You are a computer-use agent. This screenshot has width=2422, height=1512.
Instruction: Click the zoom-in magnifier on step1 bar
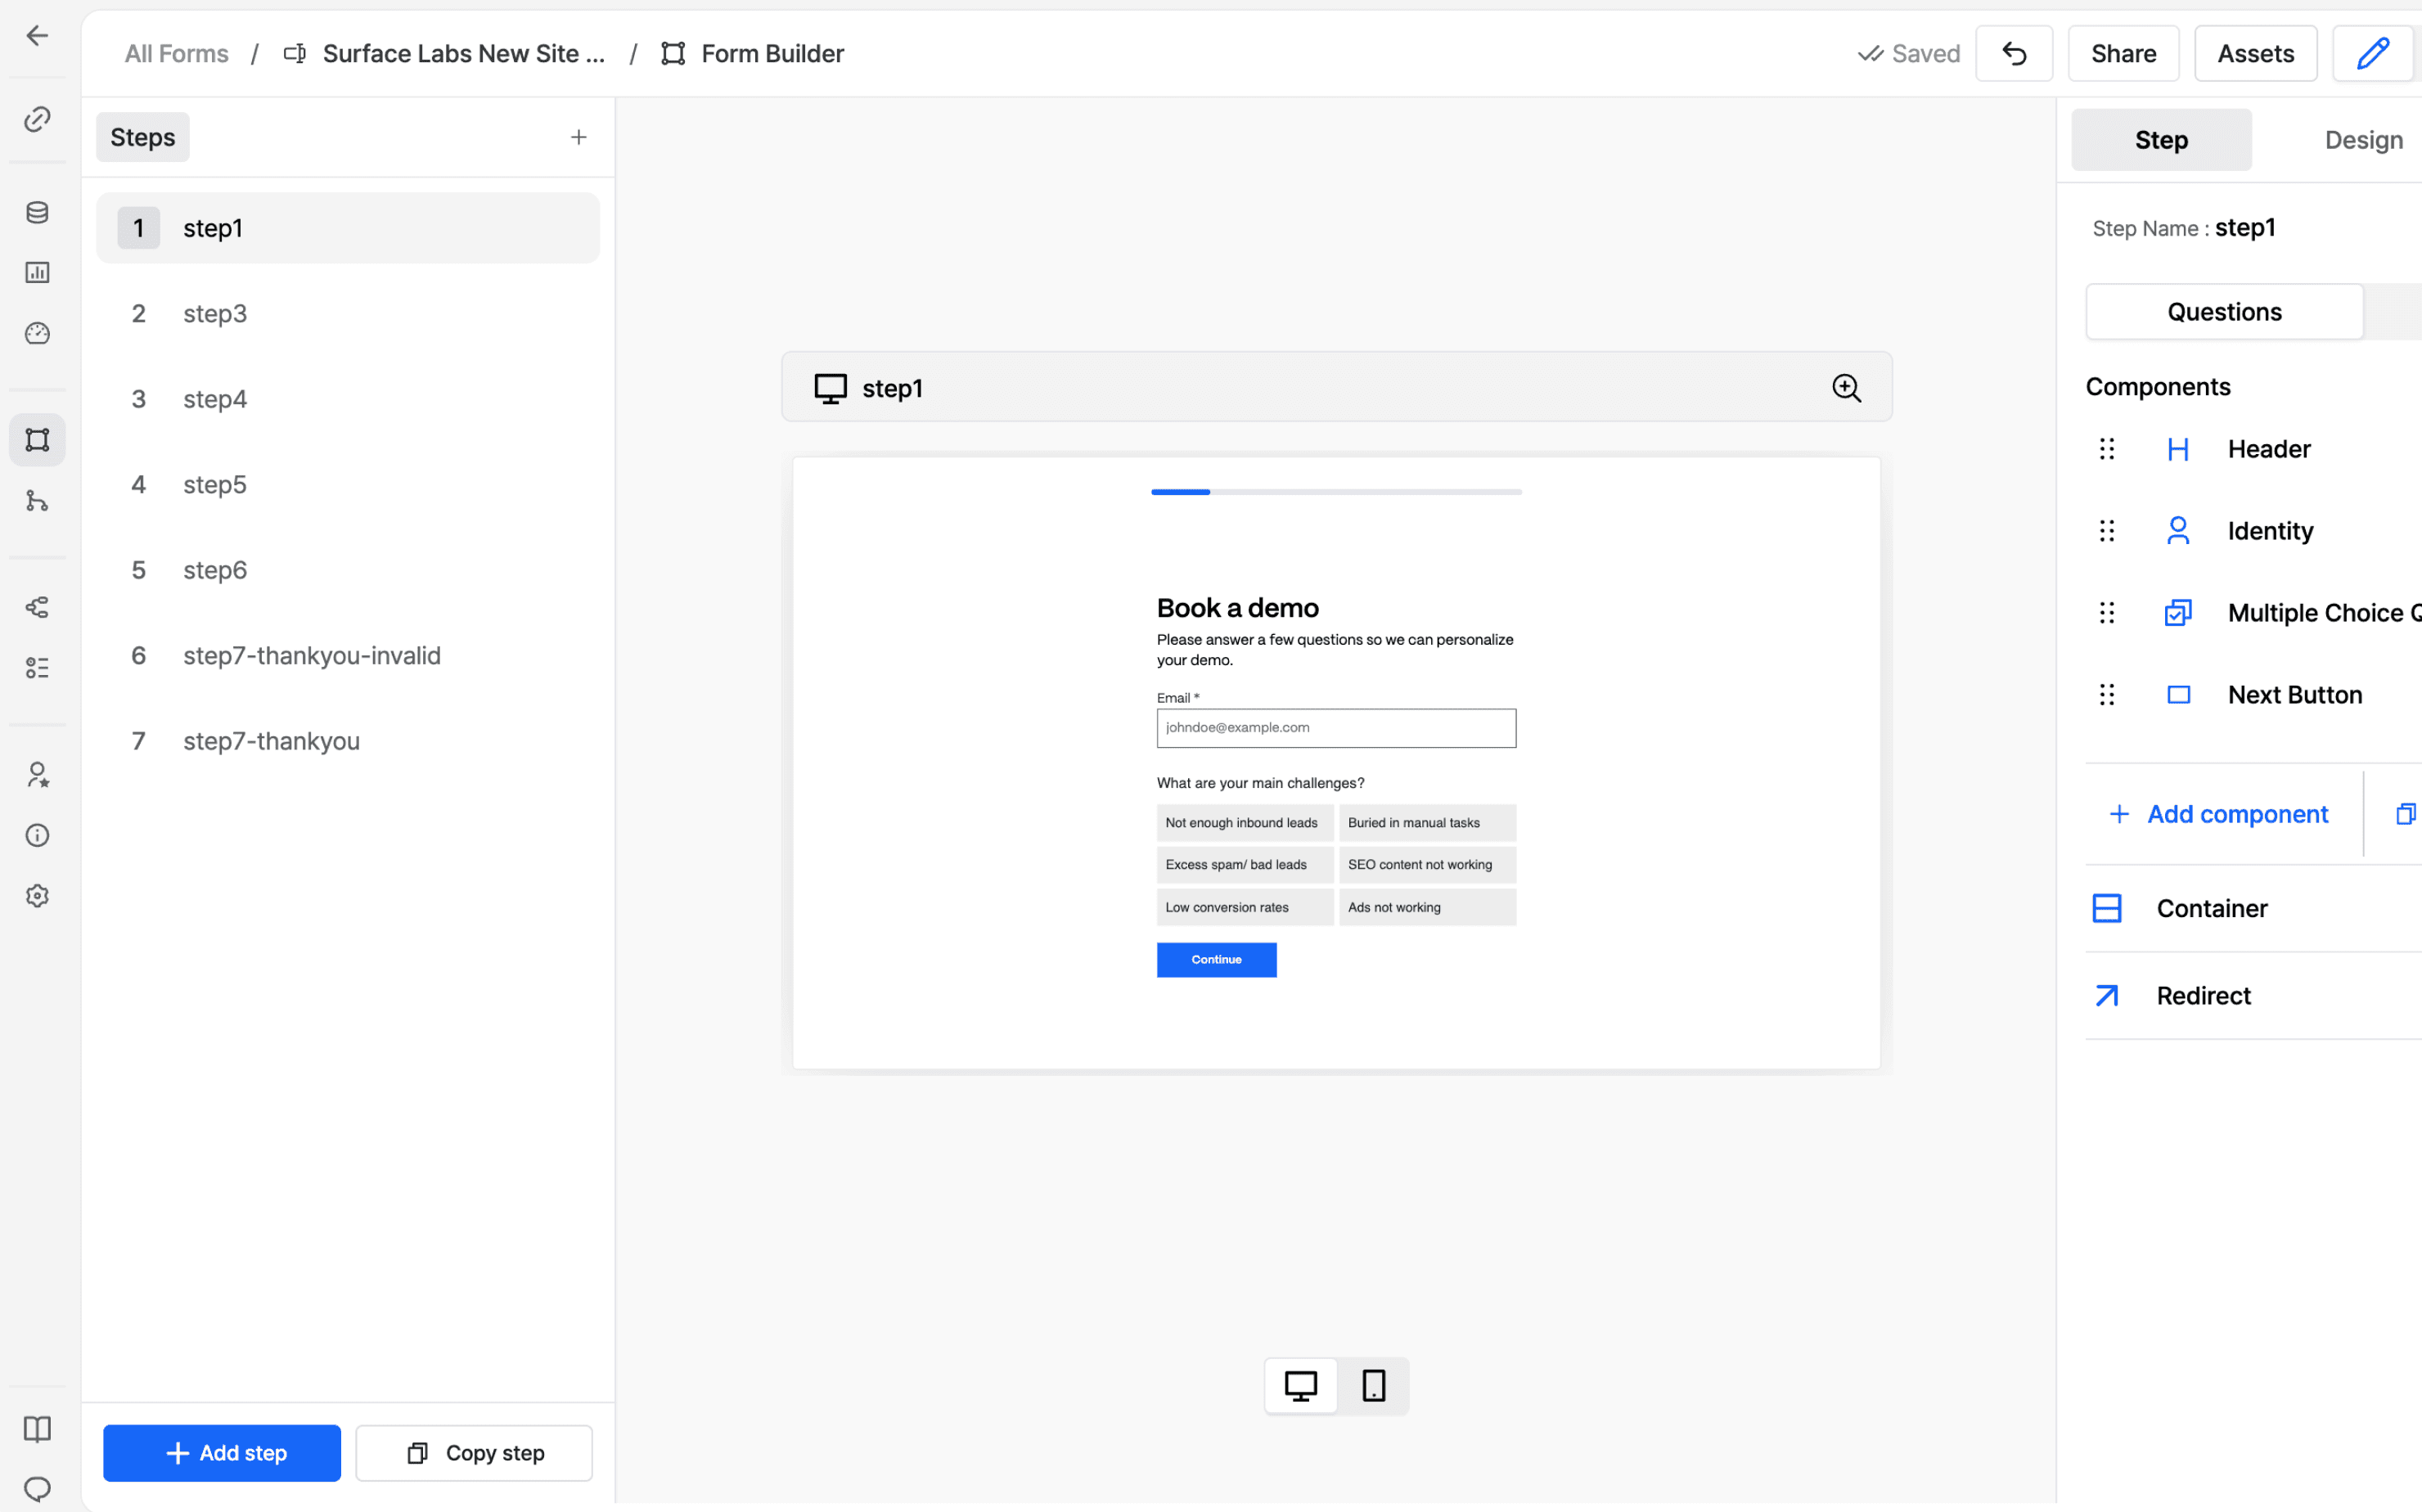1846,388
